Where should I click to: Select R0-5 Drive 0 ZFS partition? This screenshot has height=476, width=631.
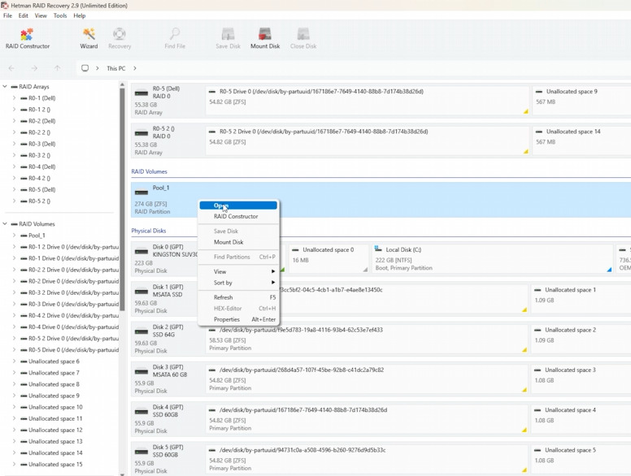pos(368,100)
